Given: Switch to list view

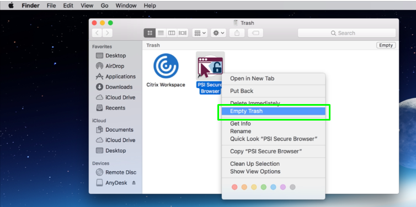Looking at the screenshot, I should coord(161,33).
